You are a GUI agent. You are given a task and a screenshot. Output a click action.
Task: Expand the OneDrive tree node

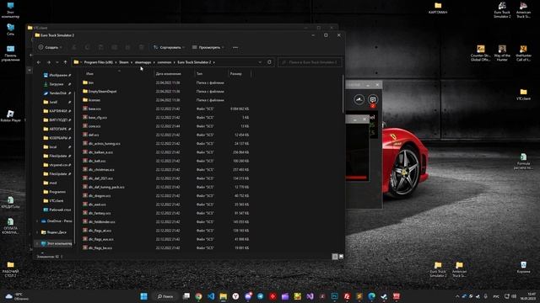[x=37, y=221]
